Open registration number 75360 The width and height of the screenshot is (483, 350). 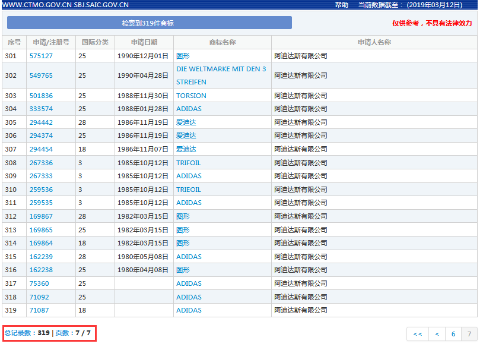39,283
